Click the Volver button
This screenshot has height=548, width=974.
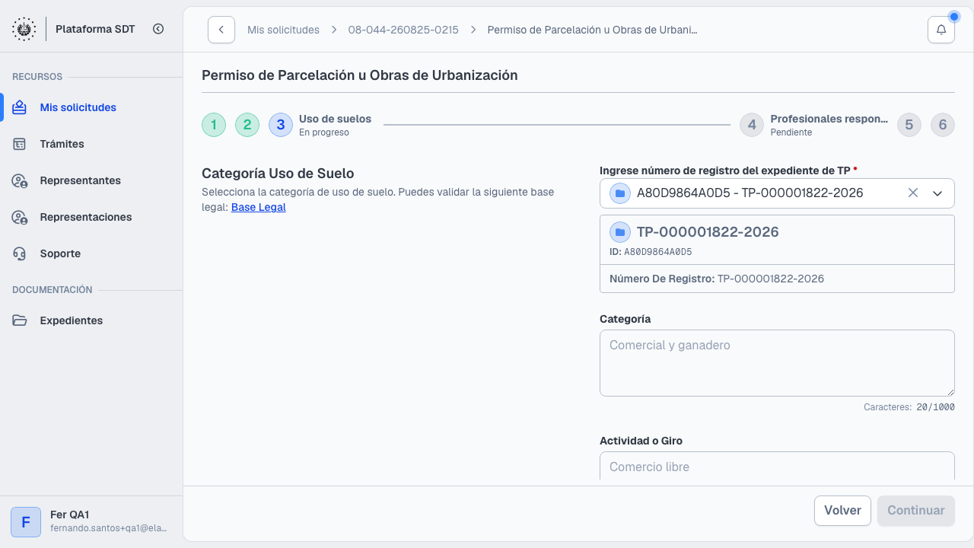pos(842,511)
